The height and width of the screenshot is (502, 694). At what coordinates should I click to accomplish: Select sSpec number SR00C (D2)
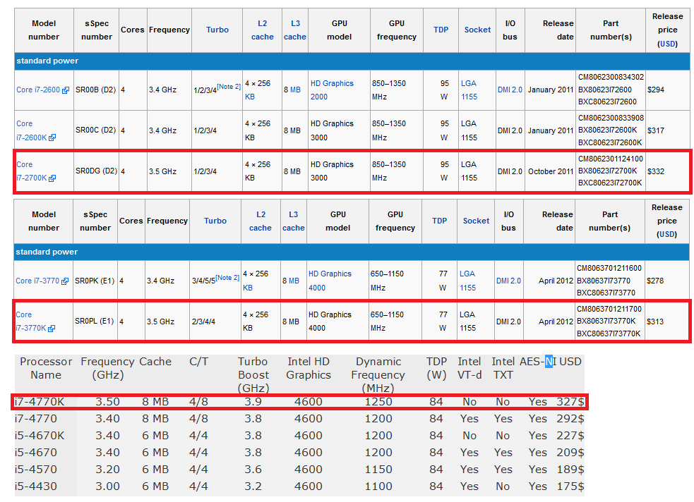point(95,130)
